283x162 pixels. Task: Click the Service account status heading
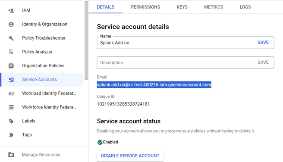point(129,121)
